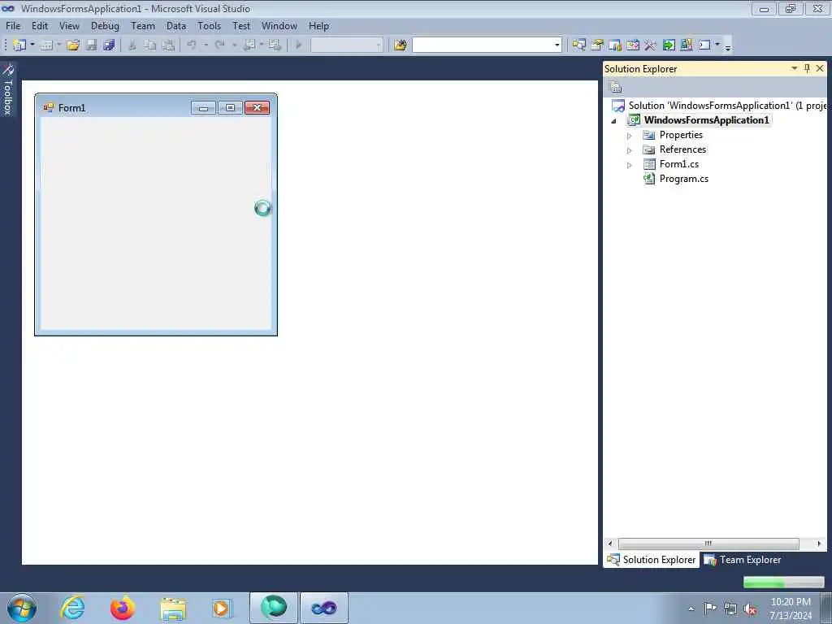Open the Team menu
This screenshot has height=624, width=832.
[143, 26]
